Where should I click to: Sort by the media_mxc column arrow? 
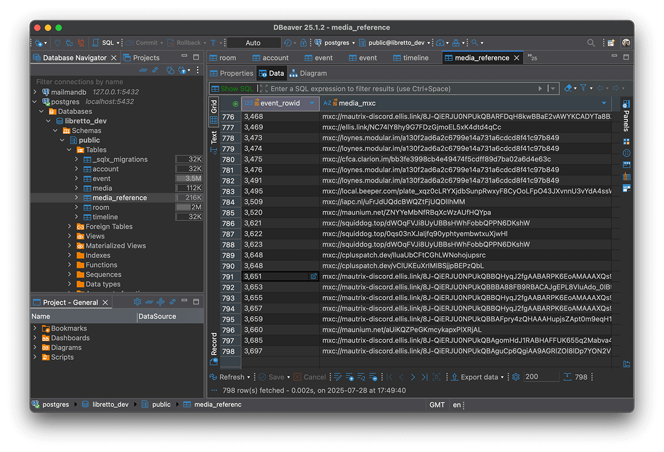pyautogui.click(x=604, y=103)
